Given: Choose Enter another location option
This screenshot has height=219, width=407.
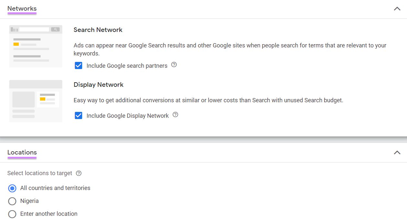Looking at the screenshot, I should click(12, 214).
